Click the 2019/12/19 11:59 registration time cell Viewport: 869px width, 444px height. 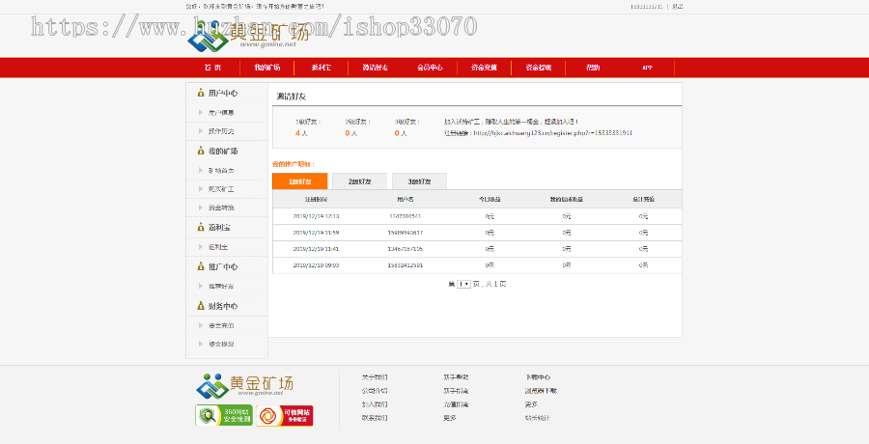[x=316, y=233]
